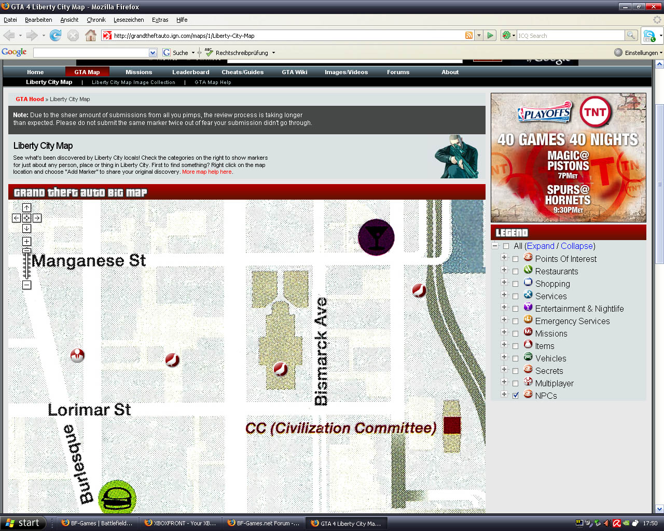The width and height of the screenshot is (664, 531).
Task: Open the Lesezeichen menu
Action: click(129, 20)
